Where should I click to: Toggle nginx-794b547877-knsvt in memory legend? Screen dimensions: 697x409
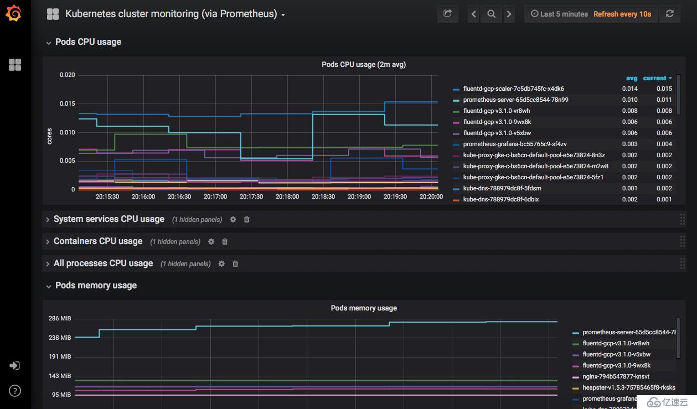pyautogui.click(x=616, y=376)
